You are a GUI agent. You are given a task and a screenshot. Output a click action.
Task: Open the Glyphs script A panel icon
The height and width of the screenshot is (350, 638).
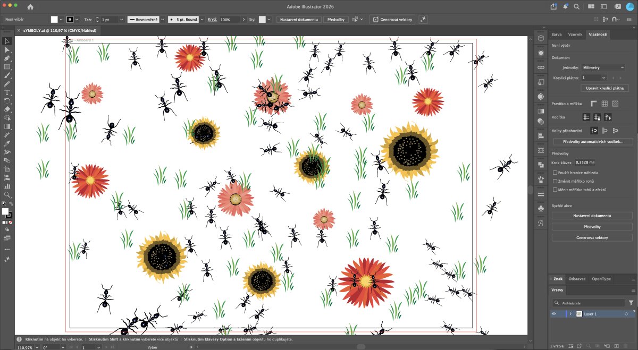(541, 223)
